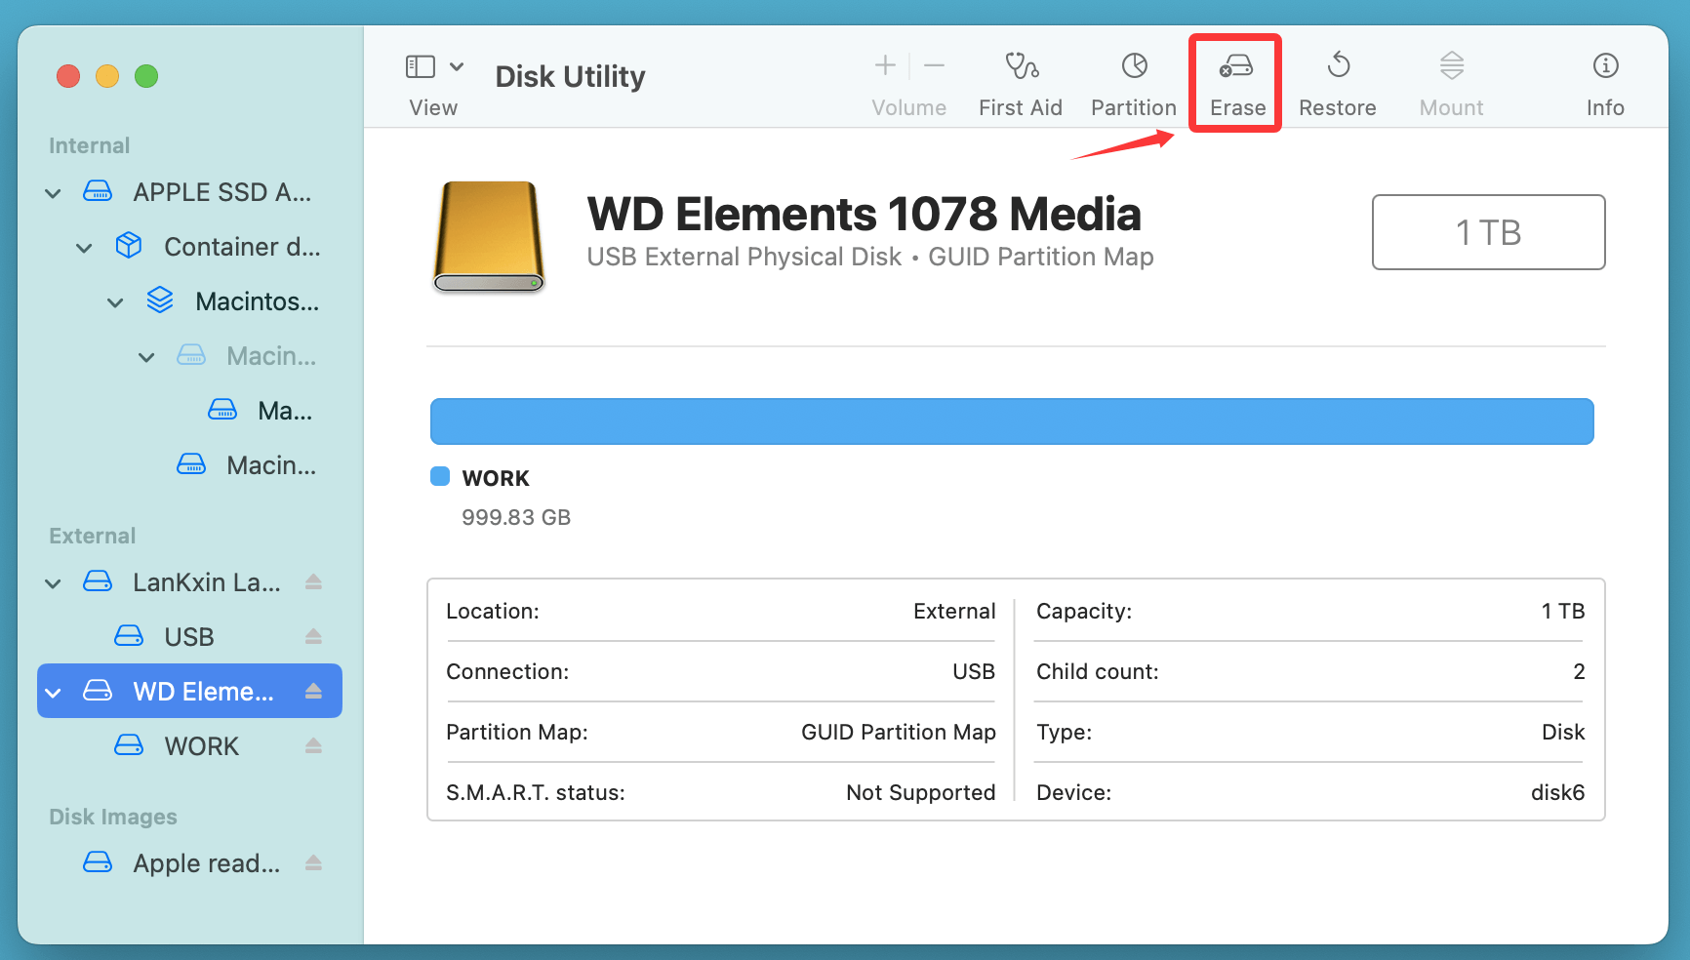1690x960 pixels.
Task: Click the yellow WD Elements drive image
Action: point(488,236)
